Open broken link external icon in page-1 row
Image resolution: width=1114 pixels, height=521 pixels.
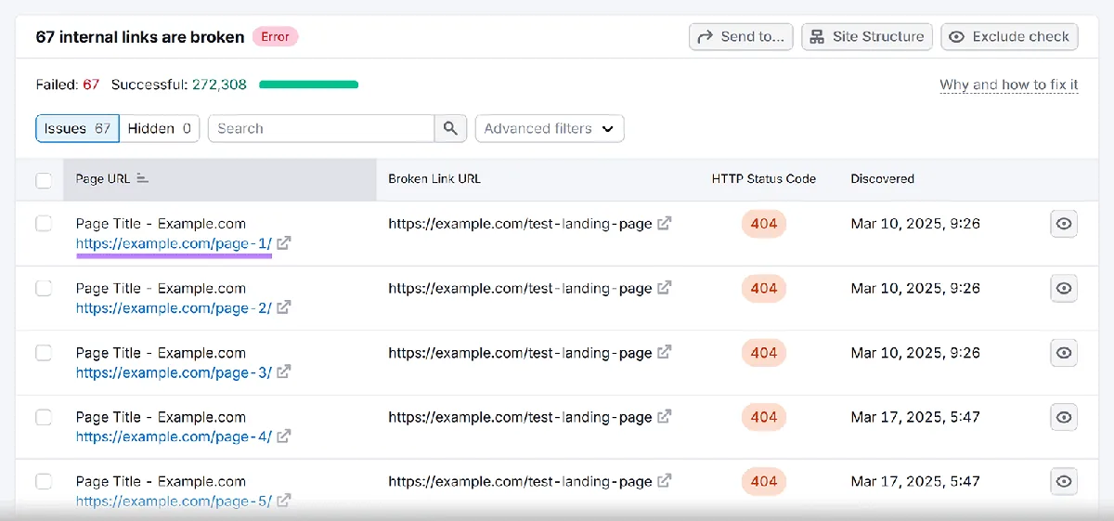pyautogui.click(x=665, y=223)
